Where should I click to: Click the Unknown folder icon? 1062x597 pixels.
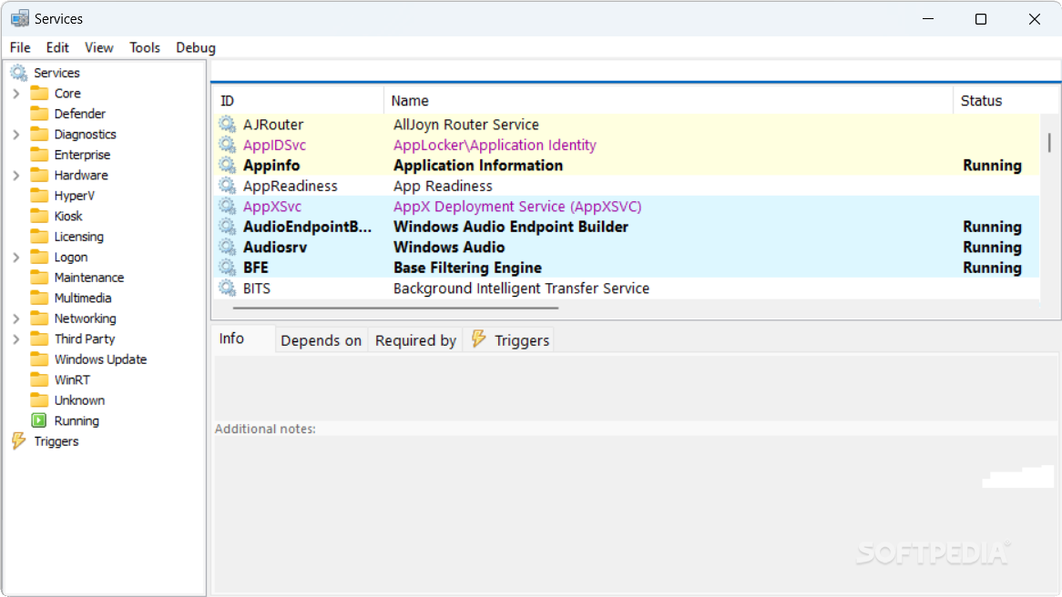(x=39, y=400)
